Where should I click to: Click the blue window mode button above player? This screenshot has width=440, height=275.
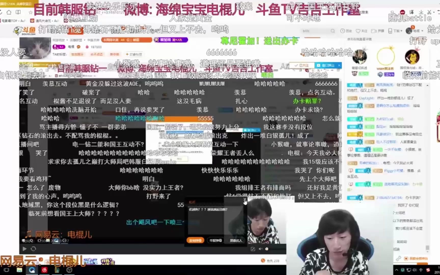328,65
